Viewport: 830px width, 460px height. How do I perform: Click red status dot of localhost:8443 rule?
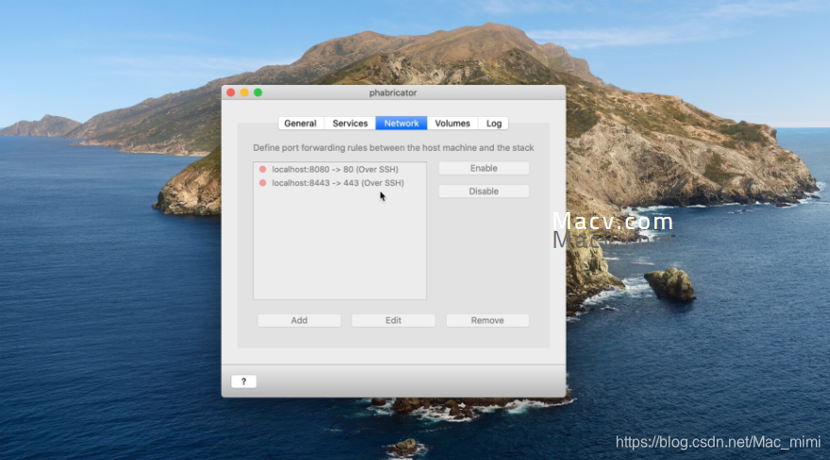point(263,183)
